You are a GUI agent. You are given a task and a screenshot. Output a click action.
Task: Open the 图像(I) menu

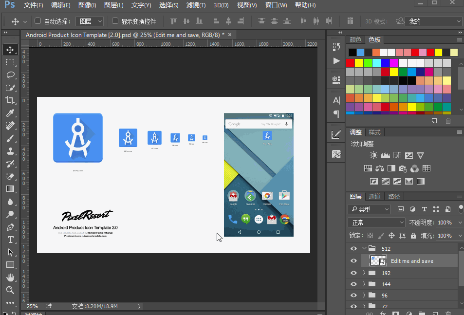tap(87, 5)
